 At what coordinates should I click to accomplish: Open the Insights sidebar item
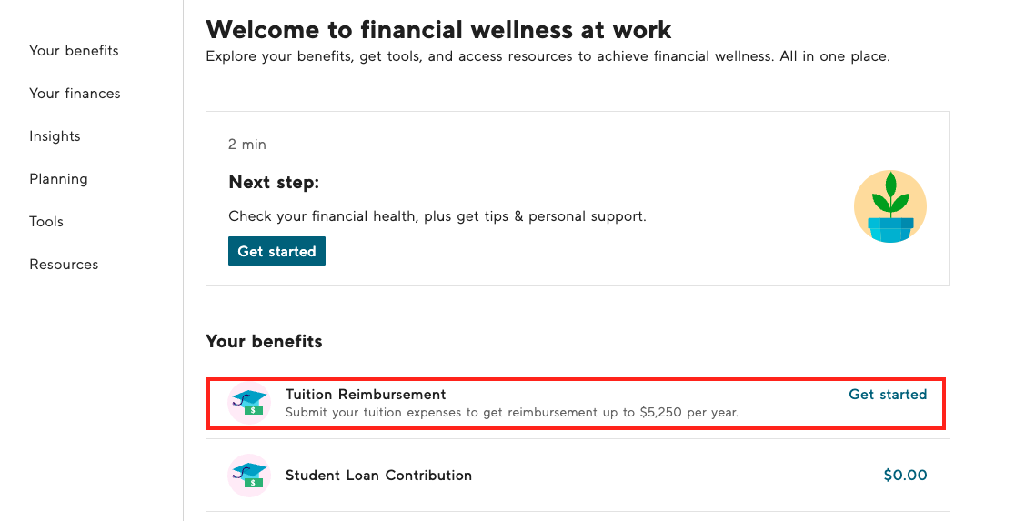(x=55, y=136)
